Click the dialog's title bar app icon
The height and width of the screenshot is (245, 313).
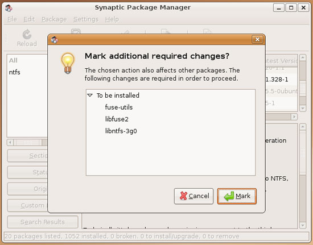tap(54, 40)
